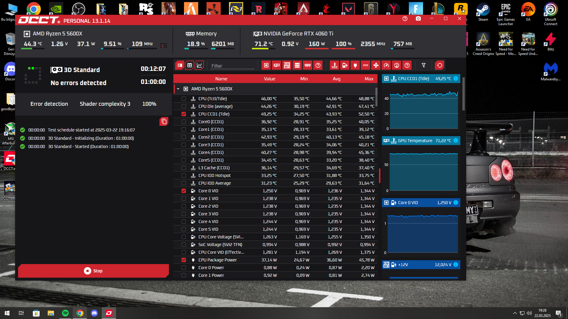Open info for GPU Temperature graph
Image resolution: width=568 pixels, height=319 pixels.
[x=456, y=141]
